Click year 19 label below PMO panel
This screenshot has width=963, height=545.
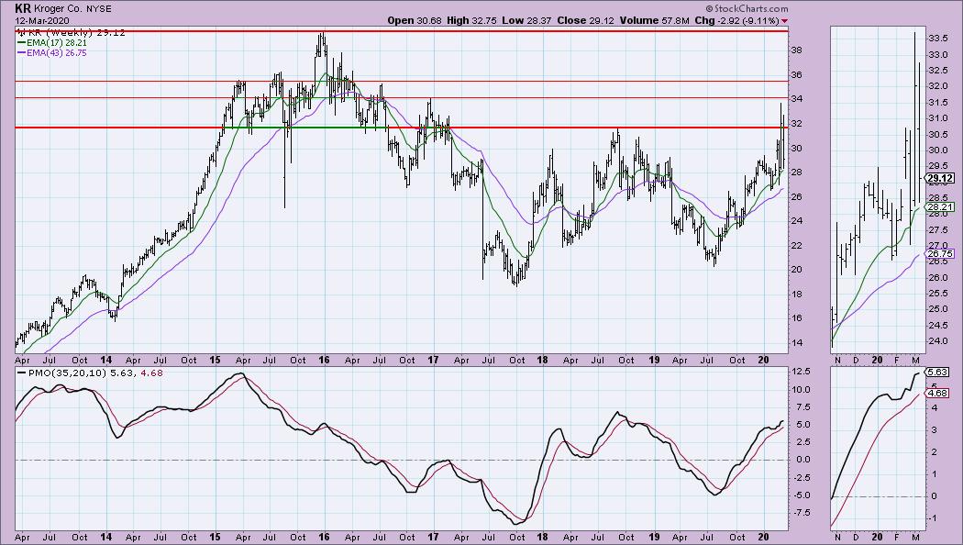[655, 537]
